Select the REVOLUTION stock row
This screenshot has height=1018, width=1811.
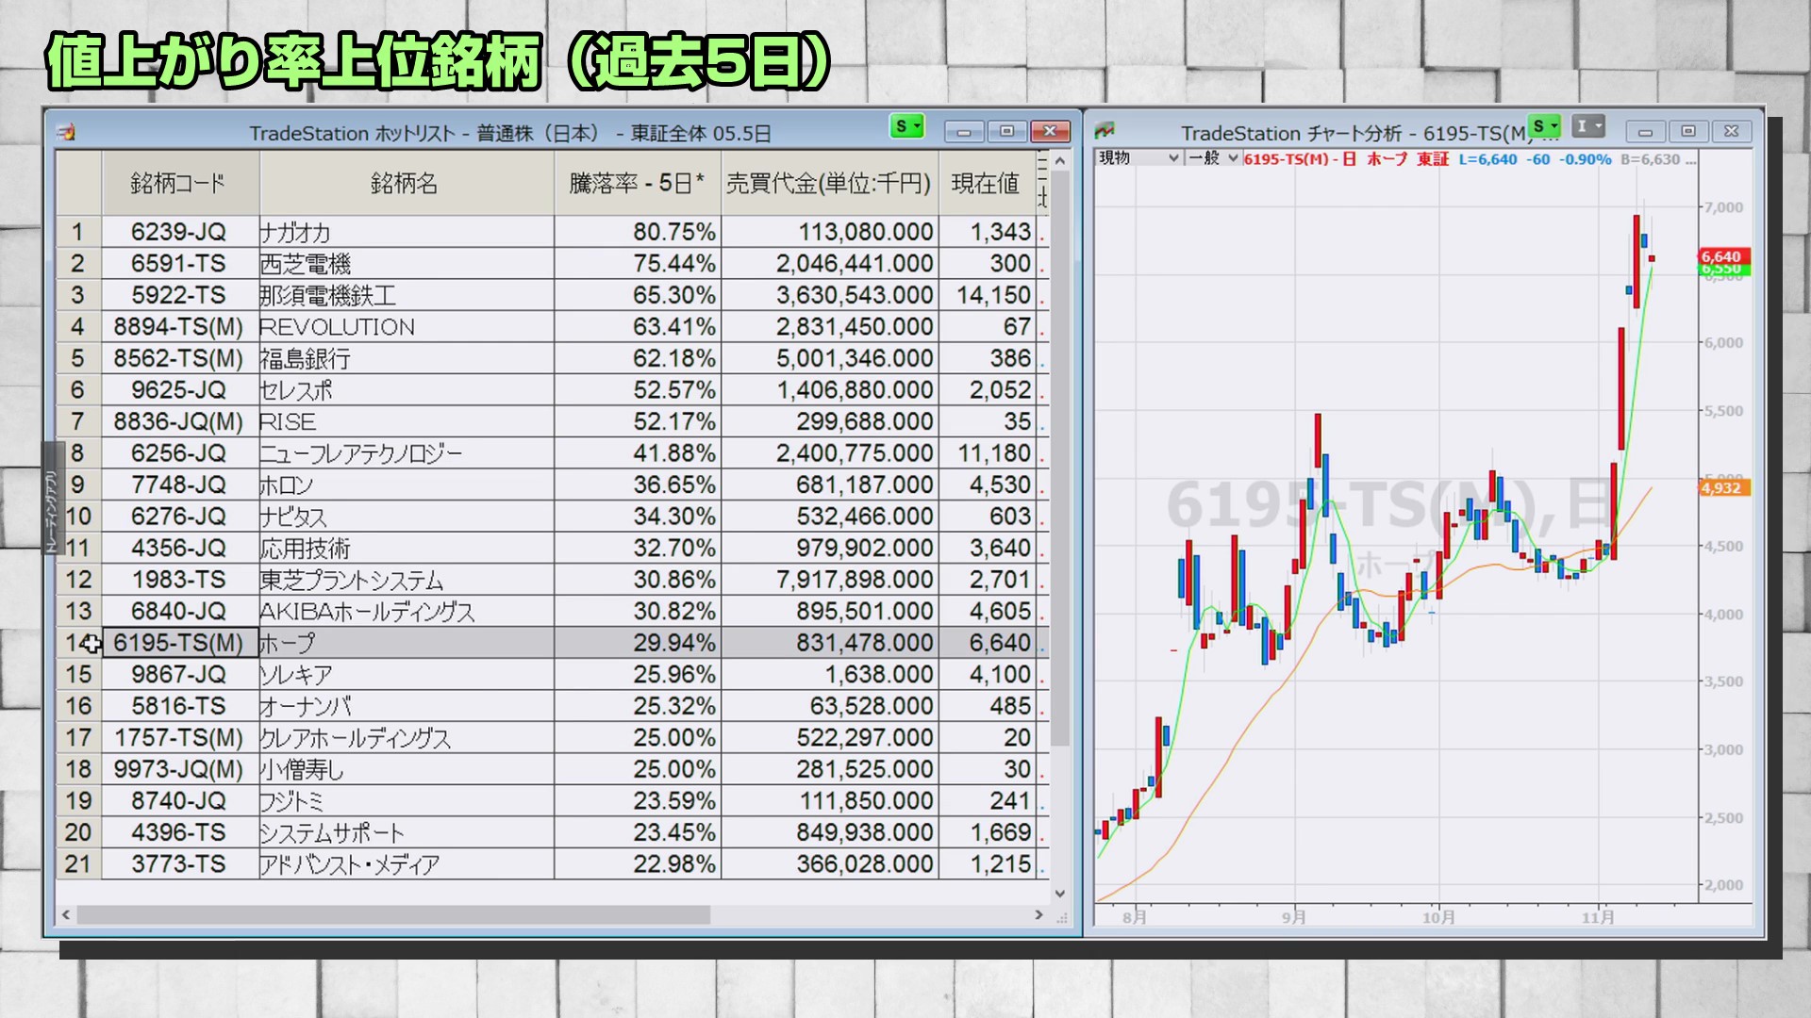pyautogui.click(x=337, y=327)
